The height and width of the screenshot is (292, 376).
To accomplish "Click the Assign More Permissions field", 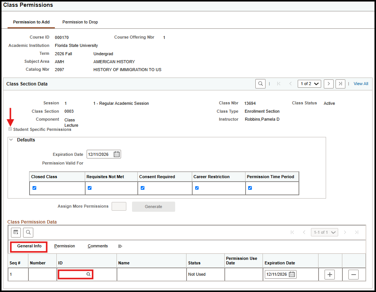I will click(119, 207).
